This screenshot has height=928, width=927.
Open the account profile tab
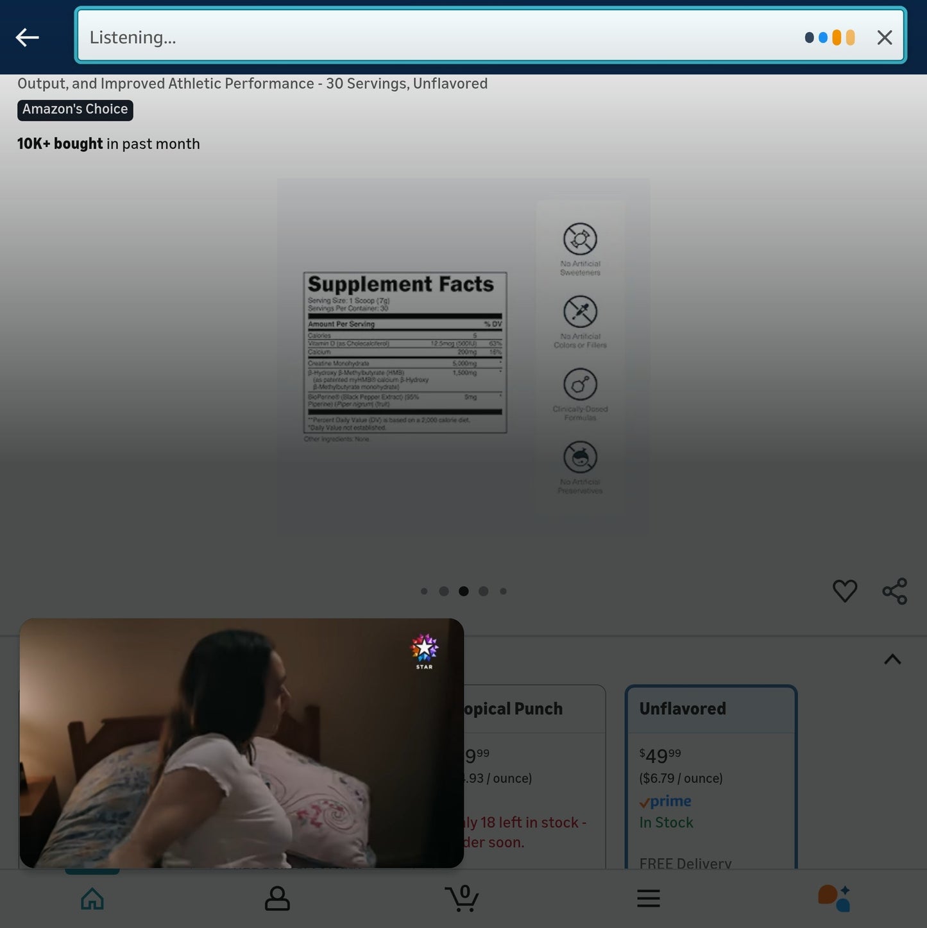tap(277, 898)
